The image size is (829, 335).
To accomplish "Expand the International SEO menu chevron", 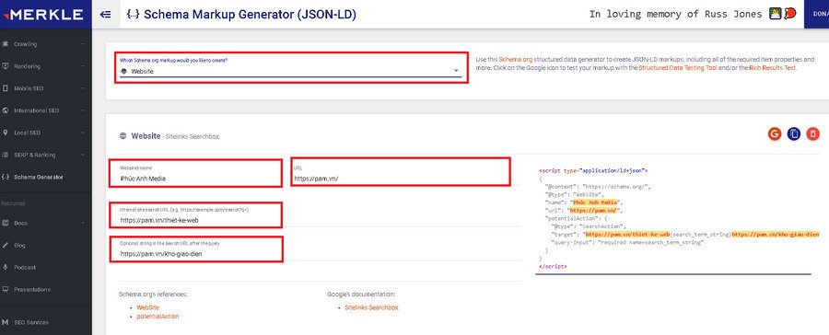I will (83, 111).
